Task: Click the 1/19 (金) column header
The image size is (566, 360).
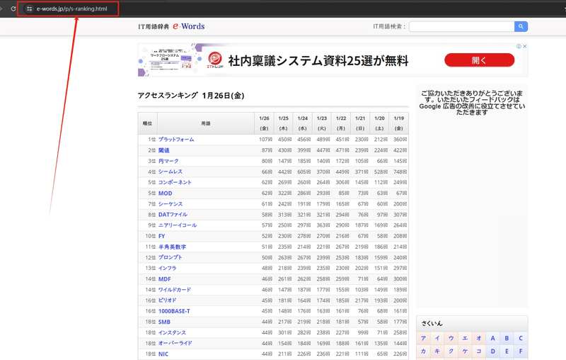Action: [x=399, y=123]
